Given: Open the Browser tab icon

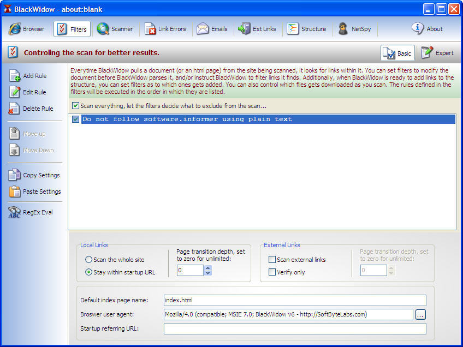Looking at the screenshot, I should [x=14, y=29].
